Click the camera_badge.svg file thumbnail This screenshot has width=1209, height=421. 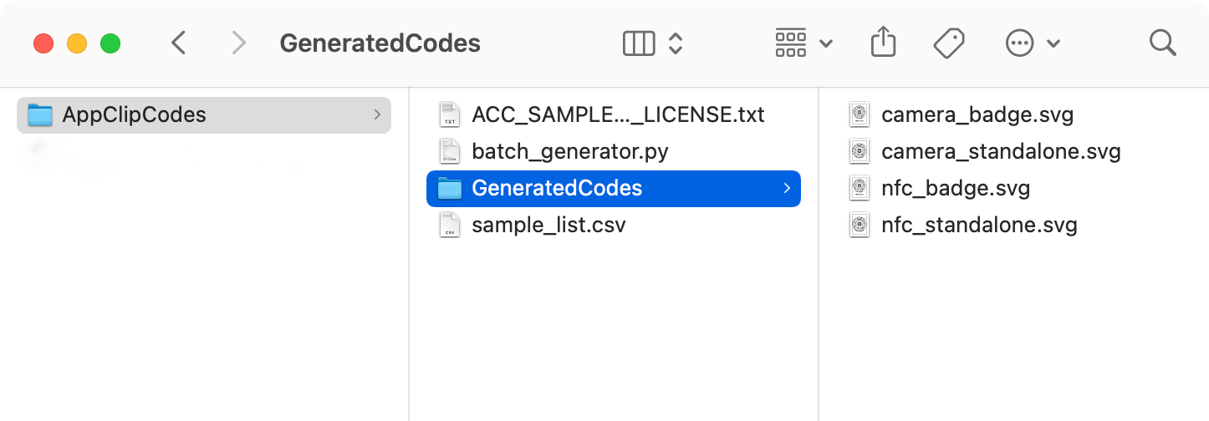pyautogui.click(x=859, y=115)
